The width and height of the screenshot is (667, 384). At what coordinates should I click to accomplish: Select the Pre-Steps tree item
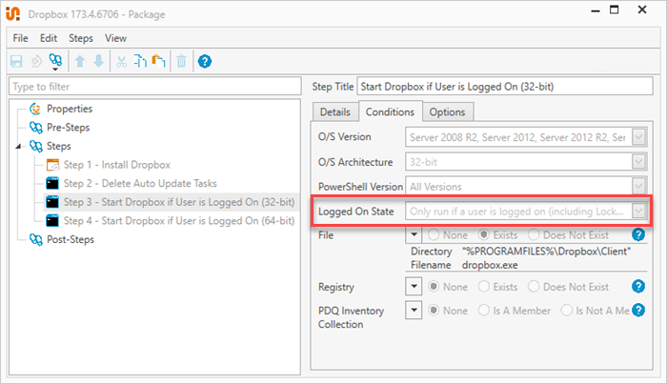[68, 128]
